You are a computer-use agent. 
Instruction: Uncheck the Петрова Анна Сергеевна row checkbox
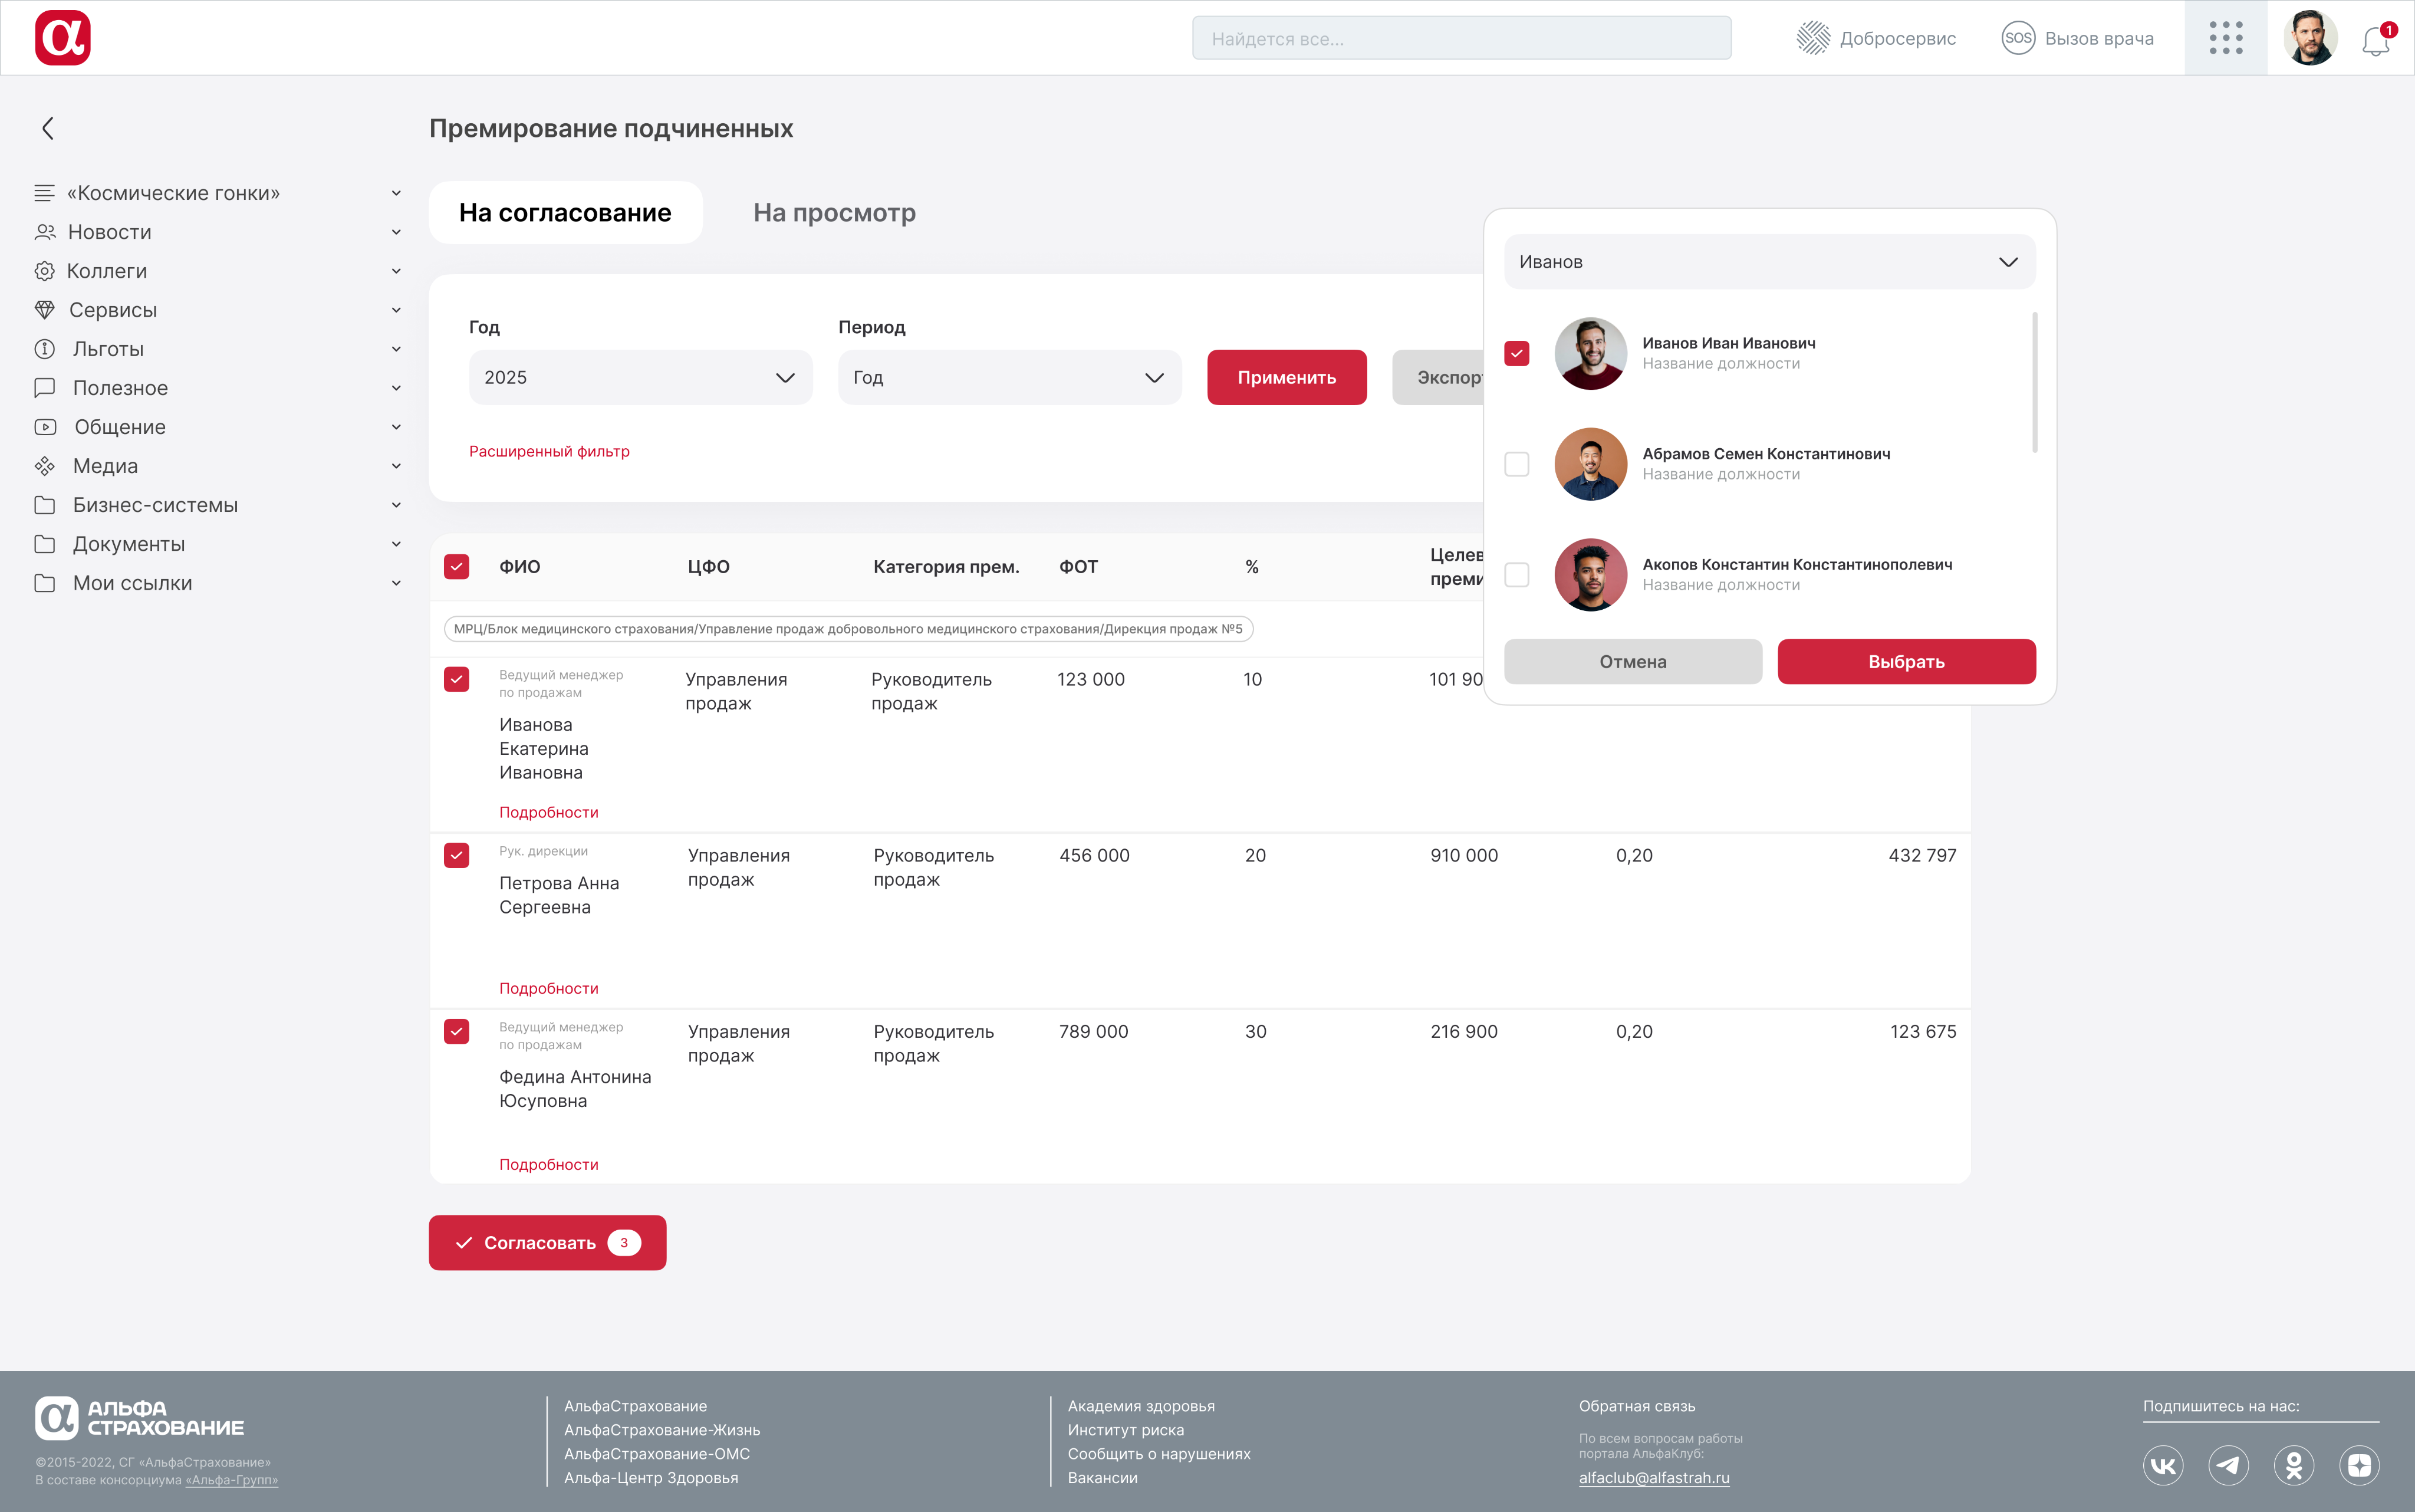[x=457, y=855]
